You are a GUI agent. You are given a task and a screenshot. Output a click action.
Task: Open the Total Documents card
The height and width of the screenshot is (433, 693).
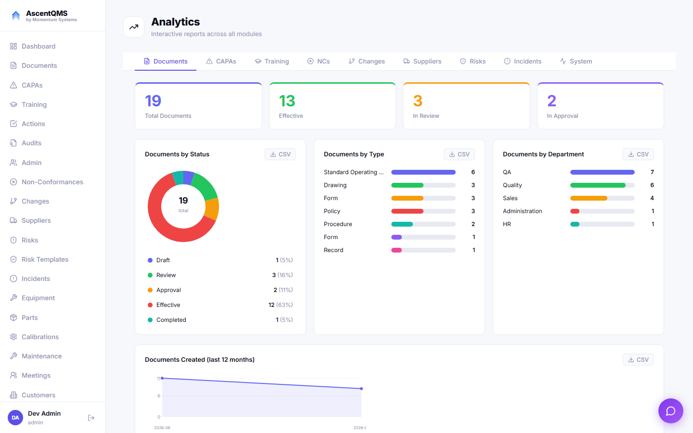tap(198, 106)
